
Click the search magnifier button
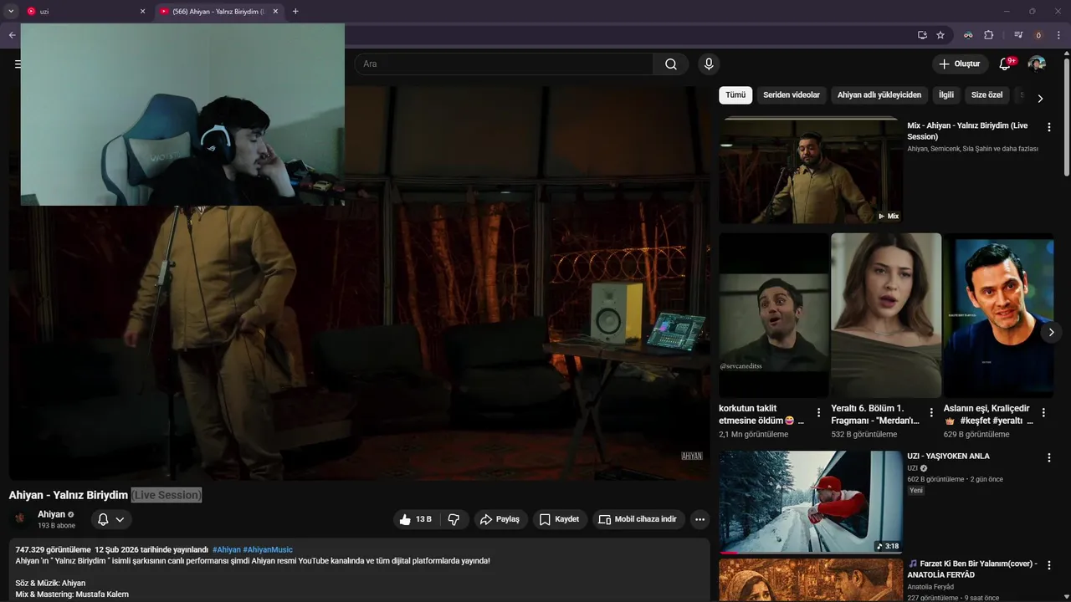coord(671,64)
